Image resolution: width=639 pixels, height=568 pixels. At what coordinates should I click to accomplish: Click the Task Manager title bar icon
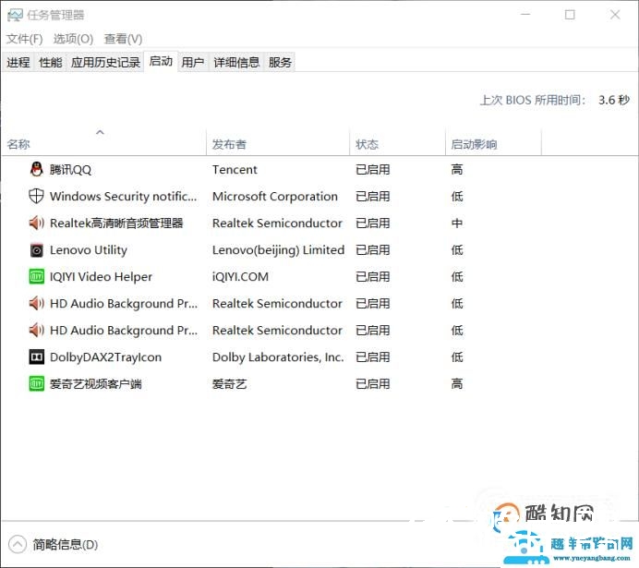15,15
